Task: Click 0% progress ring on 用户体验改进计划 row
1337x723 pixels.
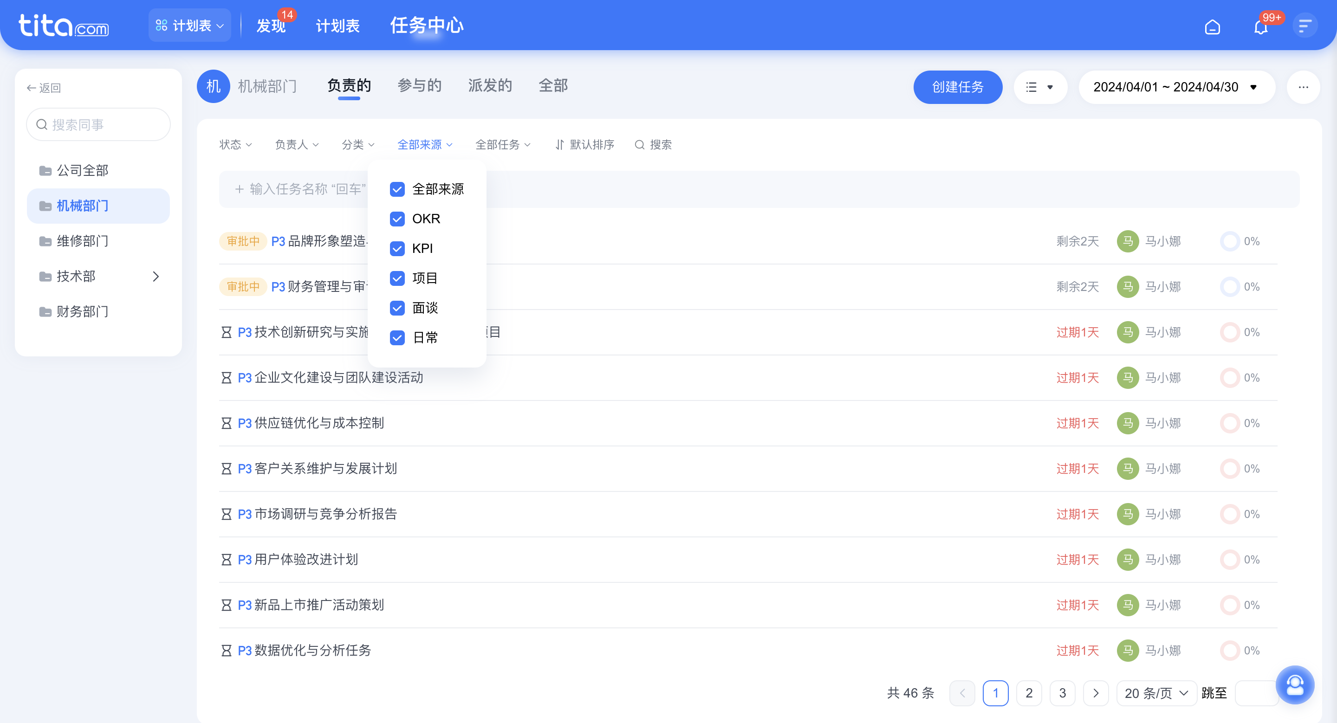Action: (1230, 560)
